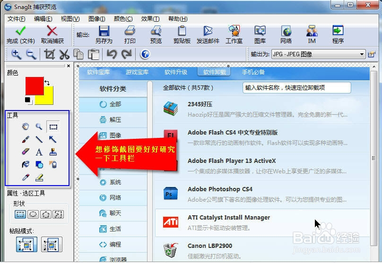The height and width of the screenshot is (263, 382).
Task: Open the Studio (工作室) output icon
Action: (234, 31)
